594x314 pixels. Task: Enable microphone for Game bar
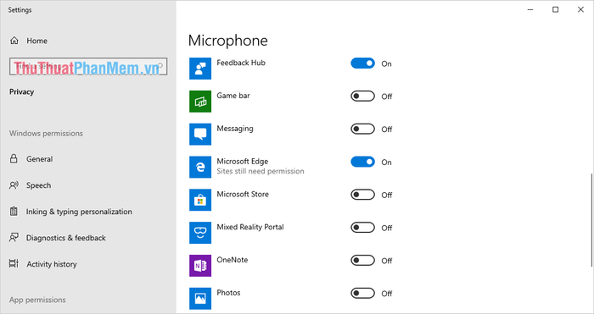click(x=362, y=96)
